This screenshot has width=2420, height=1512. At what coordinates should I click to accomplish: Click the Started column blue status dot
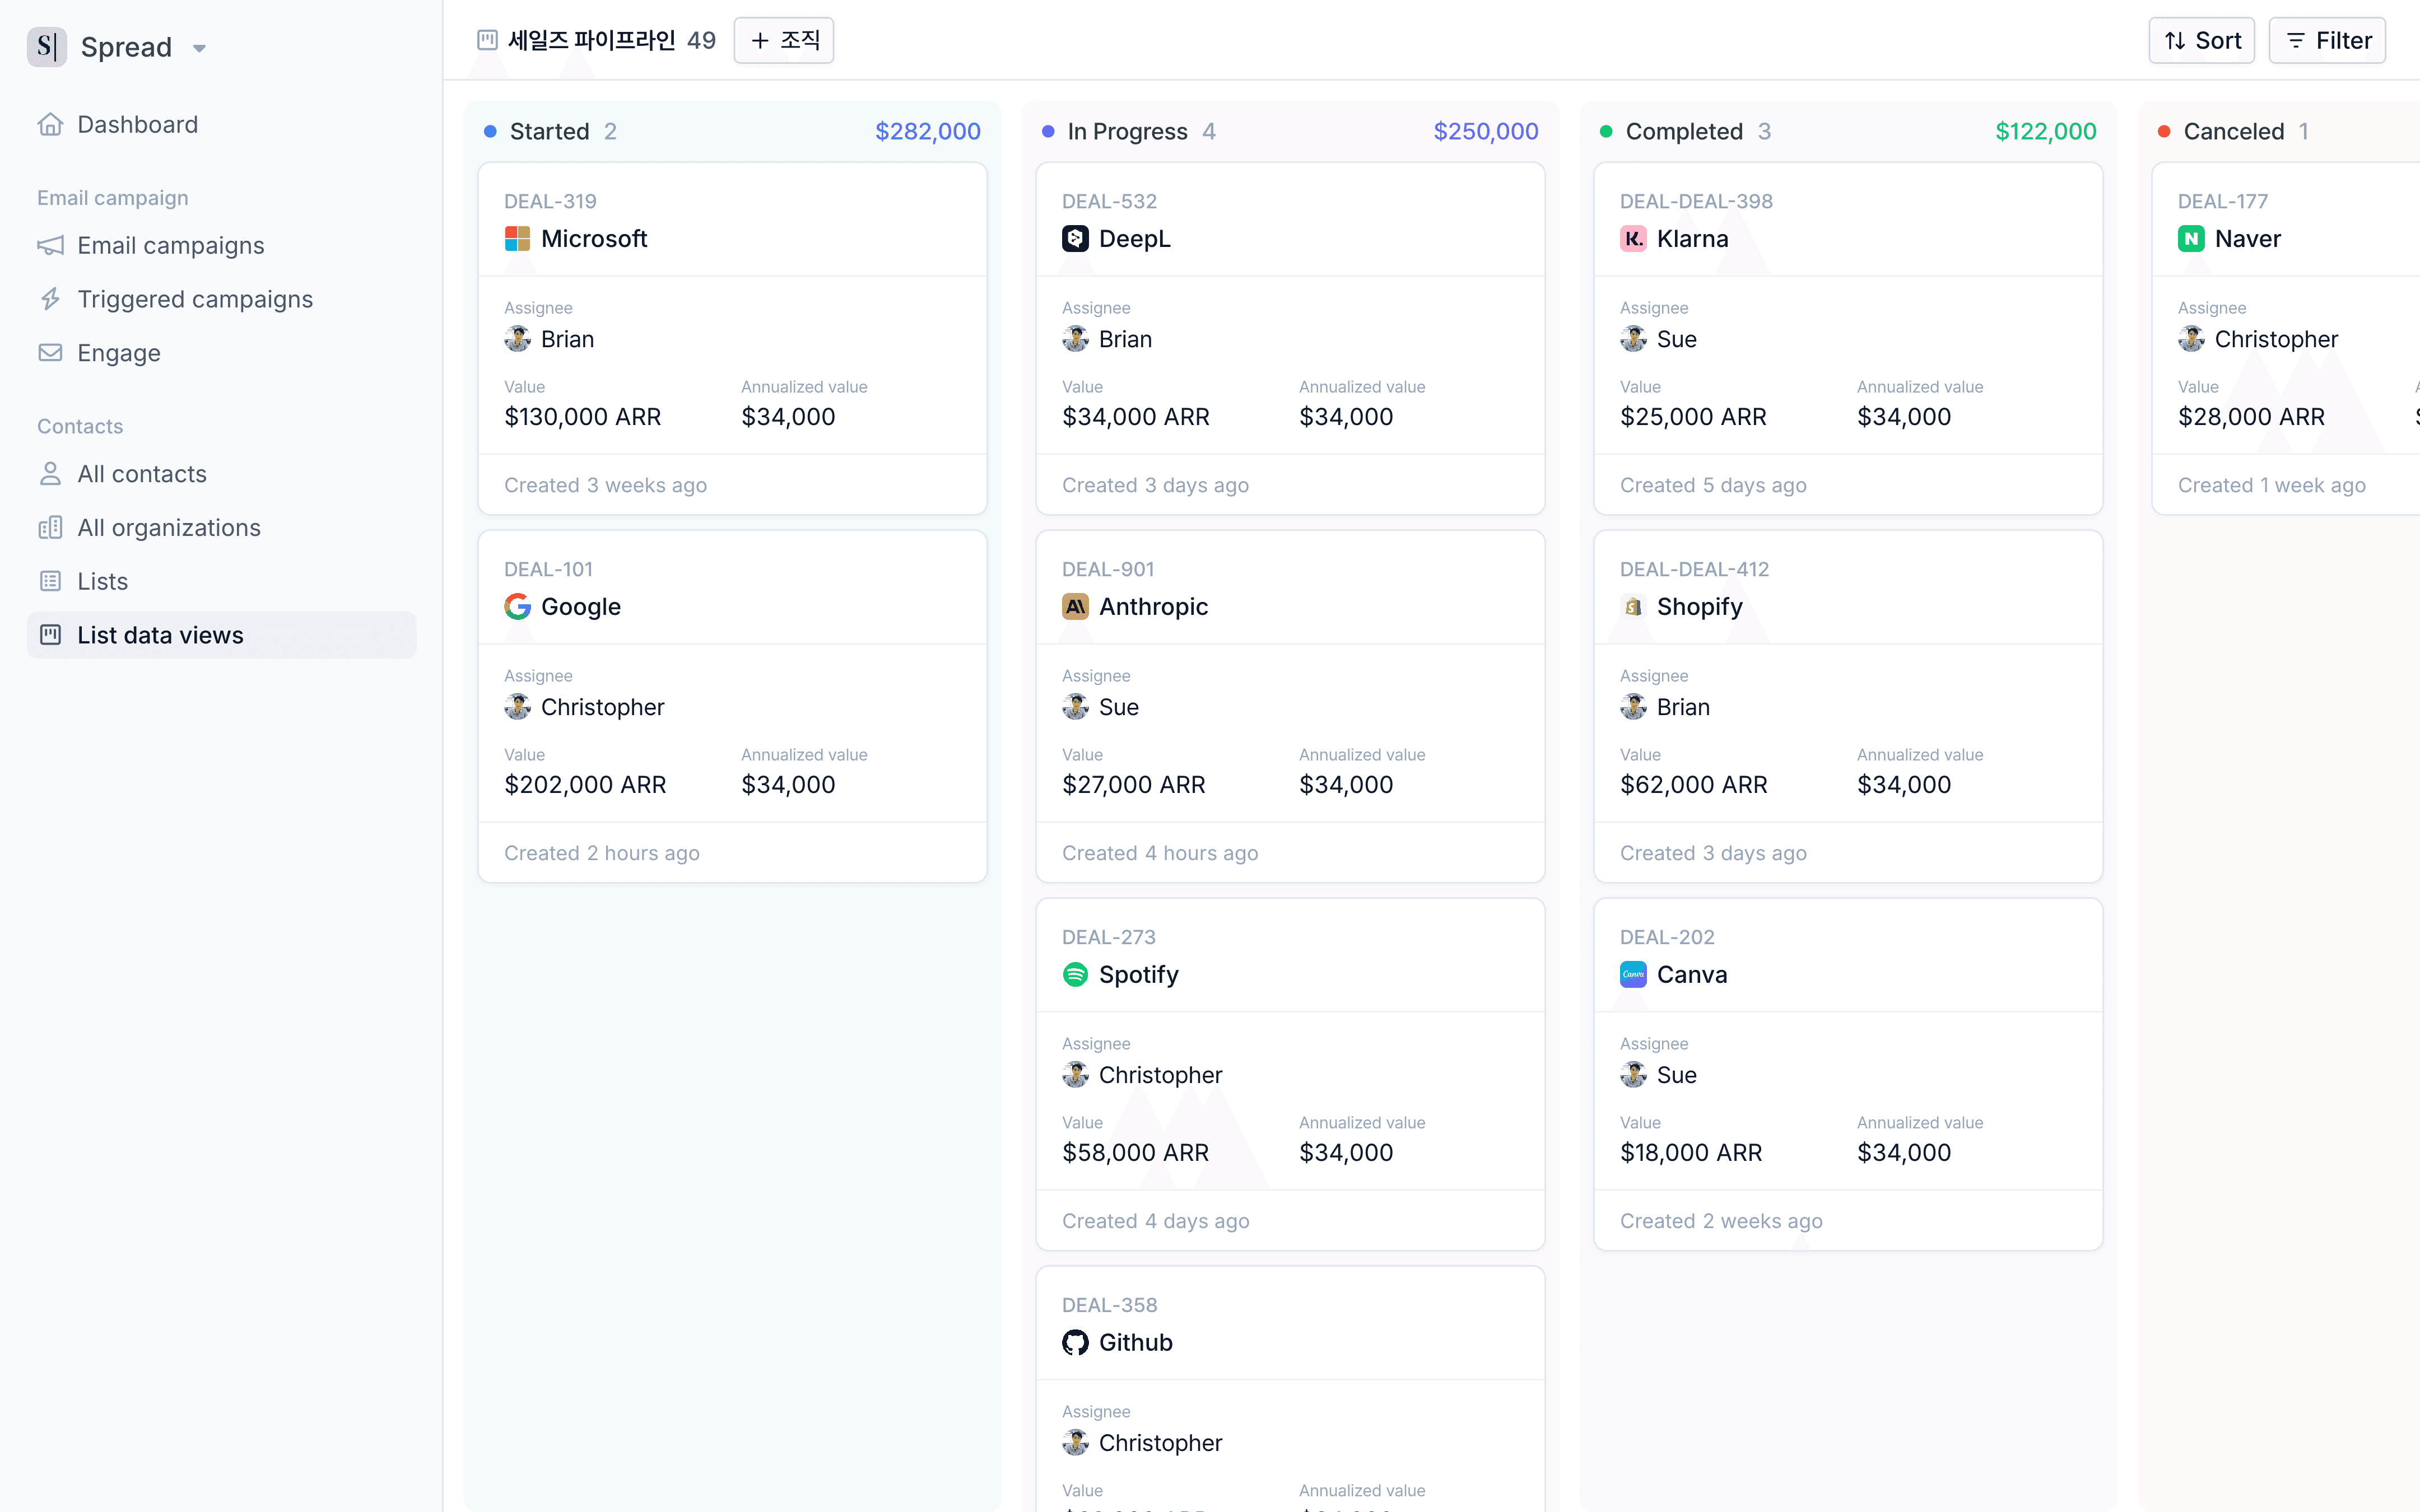[x=490, y=131]
